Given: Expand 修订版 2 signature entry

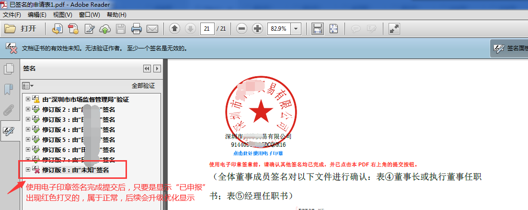Looking at the screenshot, I should point(28,109).
